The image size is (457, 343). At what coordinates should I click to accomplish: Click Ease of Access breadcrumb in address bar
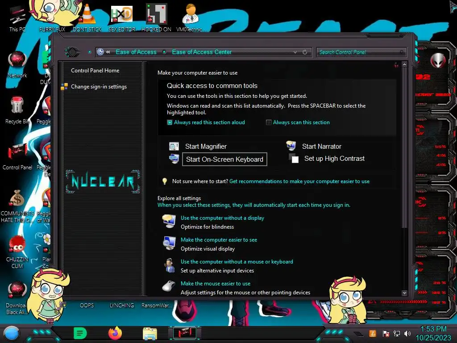(136, 52)
